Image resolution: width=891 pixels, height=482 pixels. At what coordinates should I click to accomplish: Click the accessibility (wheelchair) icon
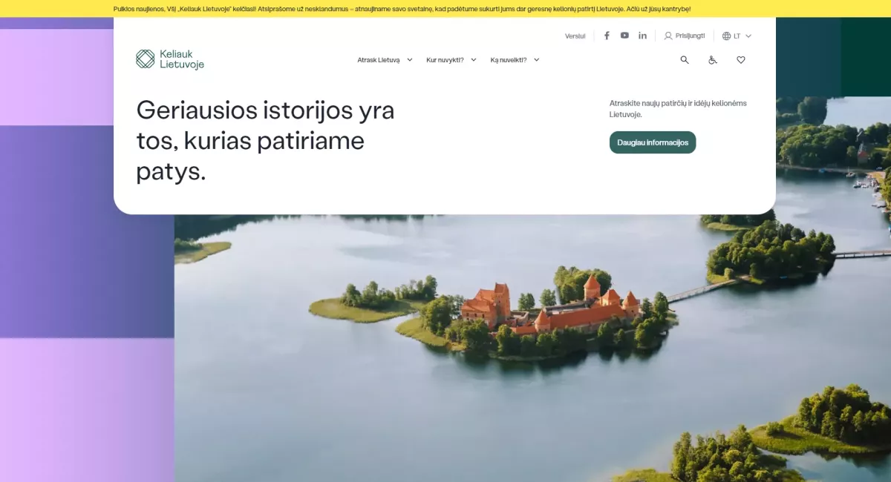(x=712, y=60)
